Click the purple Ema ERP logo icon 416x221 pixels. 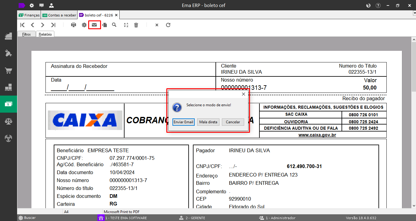click(x=22, y=5)
